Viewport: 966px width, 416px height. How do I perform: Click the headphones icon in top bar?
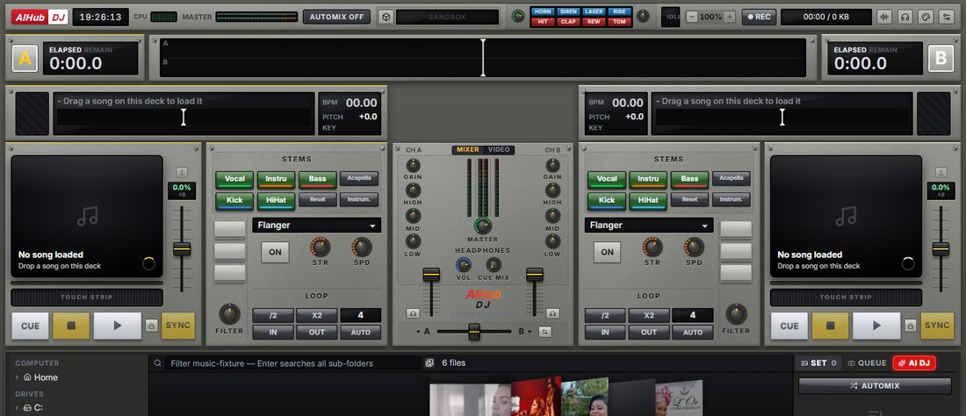[905, 17]
